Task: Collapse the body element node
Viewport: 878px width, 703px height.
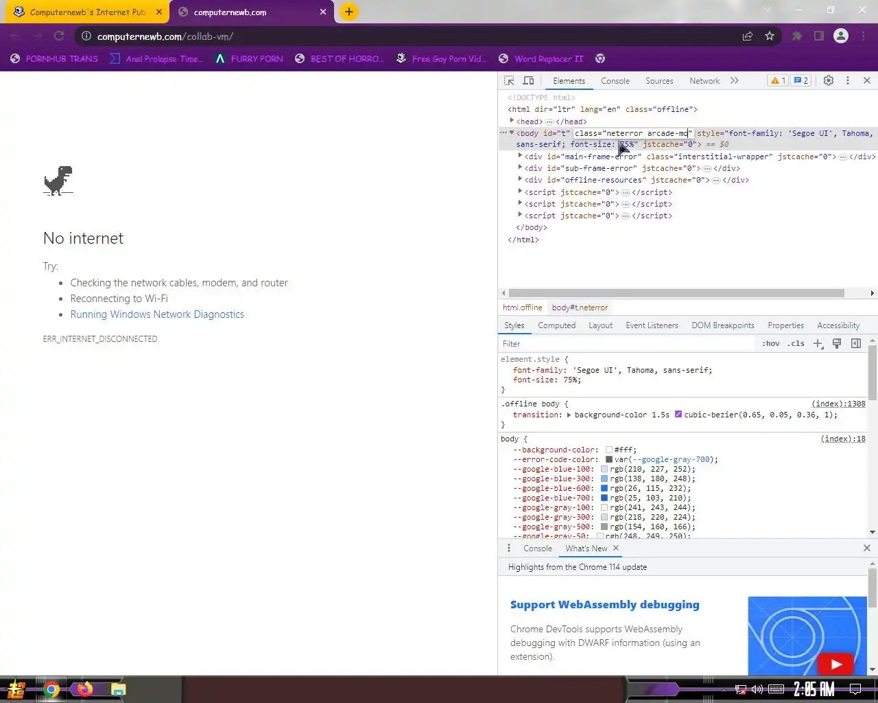Action: (512, 132)
